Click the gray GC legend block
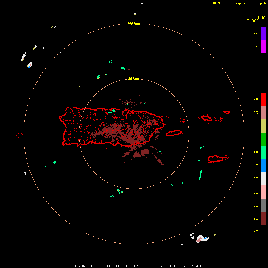Image resolution: width=268 pixels, height=268 pixels. click(x=263, y=205)
